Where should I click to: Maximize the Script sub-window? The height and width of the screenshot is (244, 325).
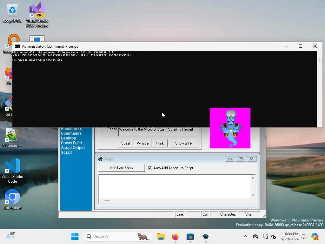[241, 159]
